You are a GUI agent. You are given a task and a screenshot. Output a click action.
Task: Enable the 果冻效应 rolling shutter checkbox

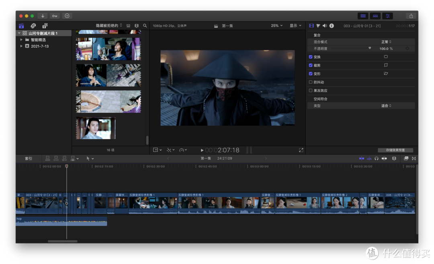pos(311,91)
